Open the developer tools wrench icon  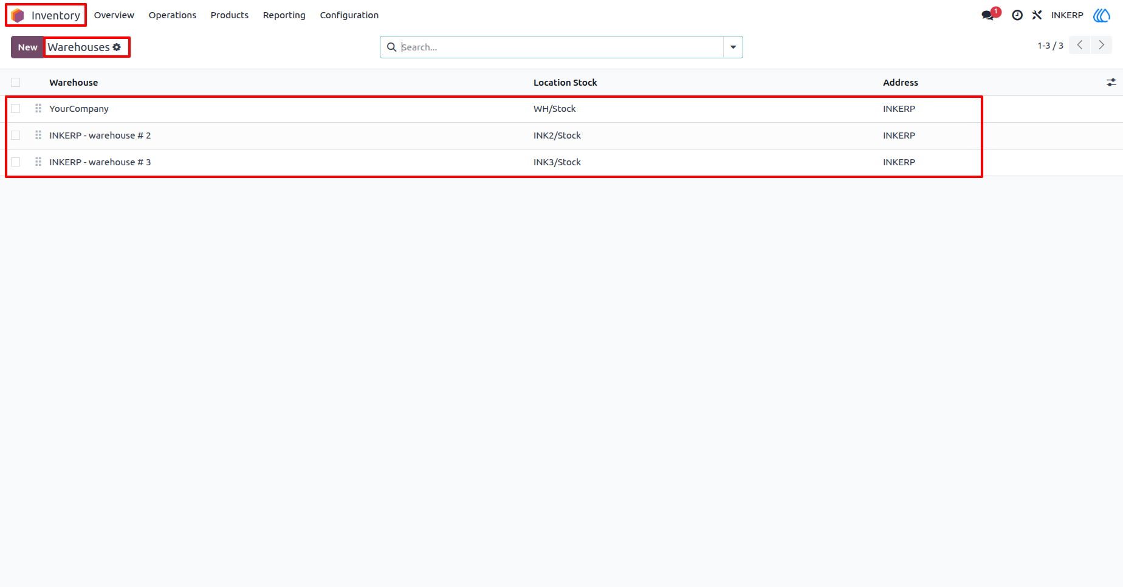tap(1037, 15)
